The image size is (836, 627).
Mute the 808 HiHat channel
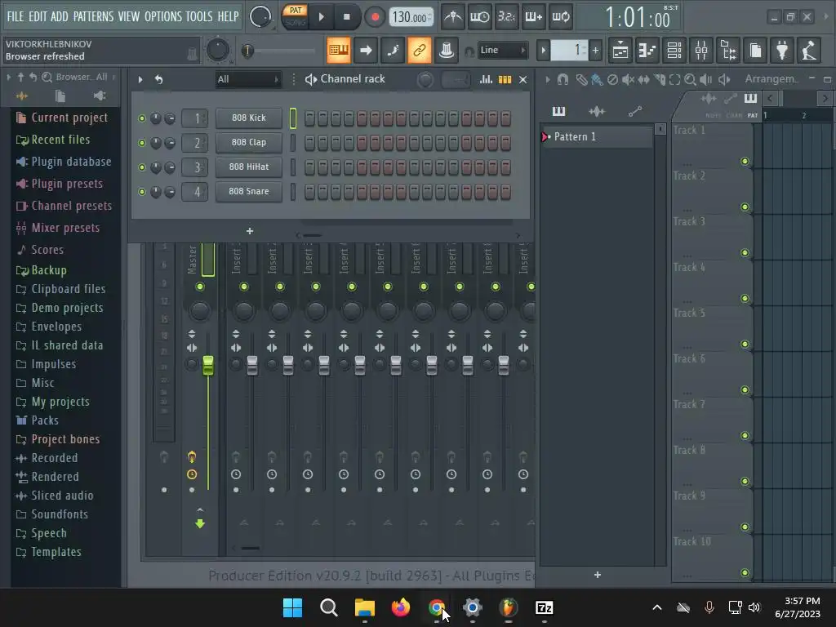[142, 167]
